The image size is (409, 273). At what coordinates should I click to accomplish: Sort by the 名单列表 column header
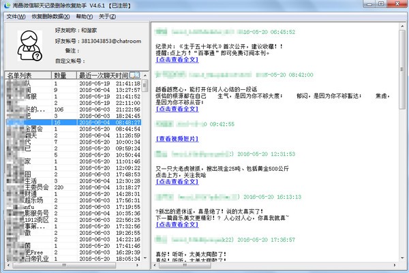point(26,75)
